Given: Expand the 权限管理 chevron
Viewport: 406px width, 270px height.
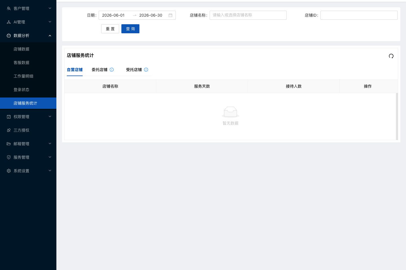Looking at the screenshot, I should 50,117.
